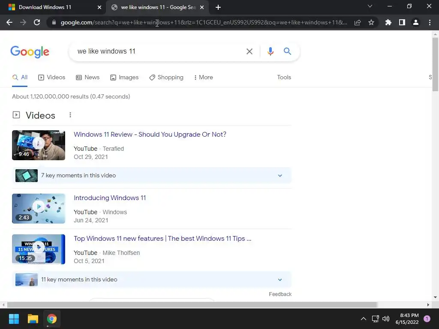This screenshot has height=329, width=439.
Task: Click 'Jun 24, 2021' date text
Action: click(91, 220)
